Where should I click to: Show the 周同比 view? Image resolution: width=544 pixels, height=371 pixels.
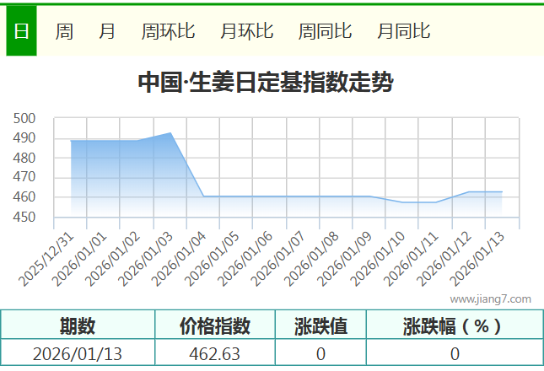(325, 31)
